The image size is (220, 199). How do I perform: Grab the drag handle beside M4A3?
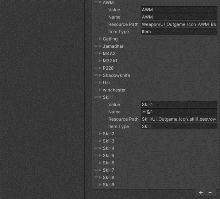coord(96,53)
